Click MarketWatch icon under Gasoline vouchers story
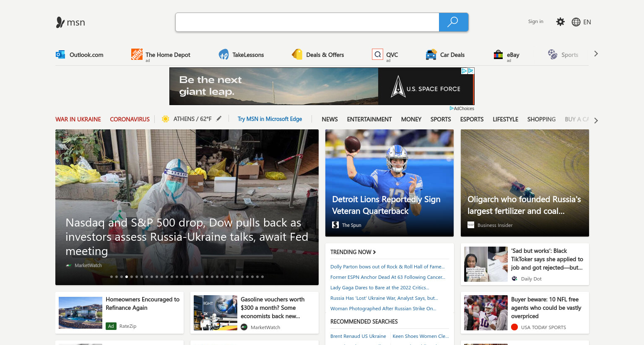Viewport: 644px width, 345px height. tap(244, 327)
